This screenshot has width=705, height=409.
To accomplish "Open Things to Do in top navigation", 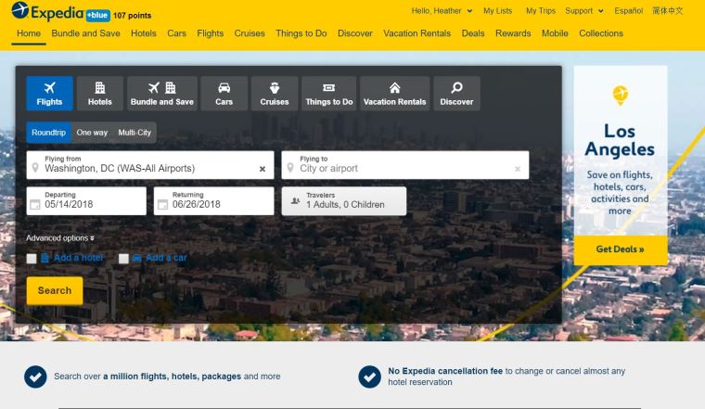I will [x=301, y=33].
